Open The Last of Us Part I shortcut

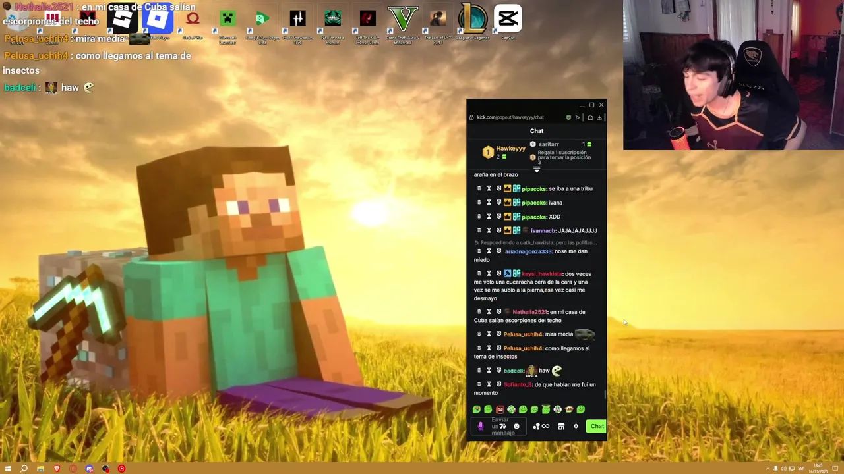(x=438, y=23)
